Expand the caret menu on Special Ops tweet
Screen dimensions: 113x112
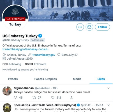pyautogui.click(x=109, y=105)
